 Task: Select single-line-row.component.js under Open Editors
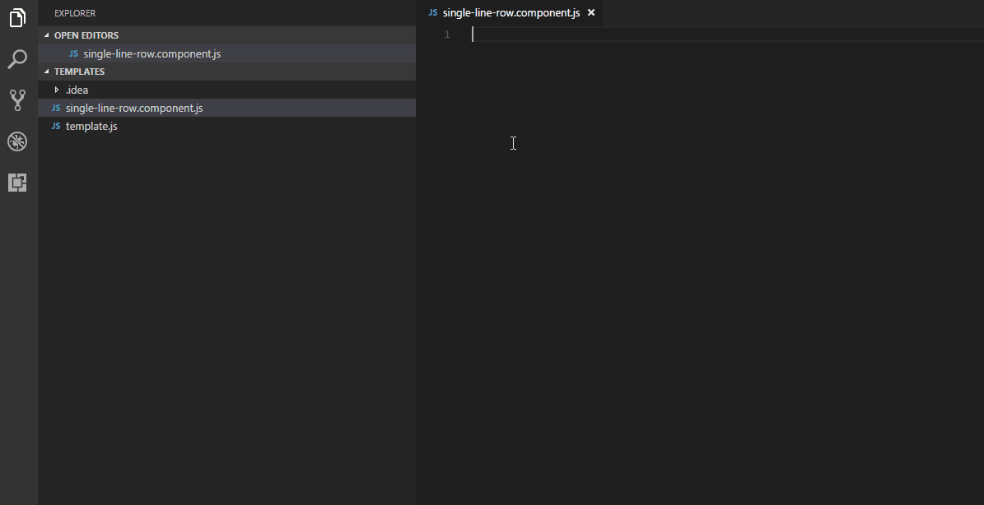point(152,54)
